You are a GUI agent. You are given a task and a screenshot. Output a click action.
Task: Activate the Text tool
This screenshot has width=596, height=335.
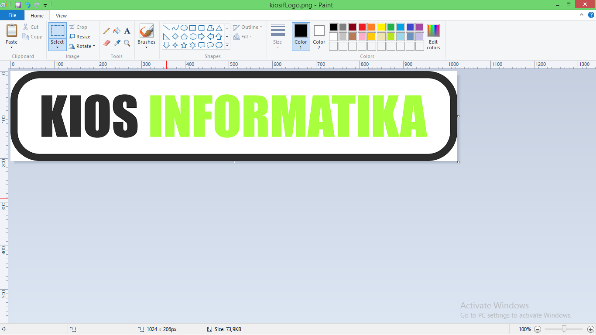point(127,31)
